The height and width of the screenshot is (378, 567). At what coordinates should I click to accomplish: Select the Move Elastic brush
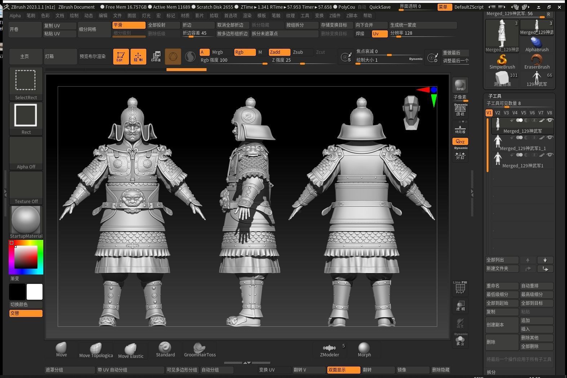click(130, 350)
